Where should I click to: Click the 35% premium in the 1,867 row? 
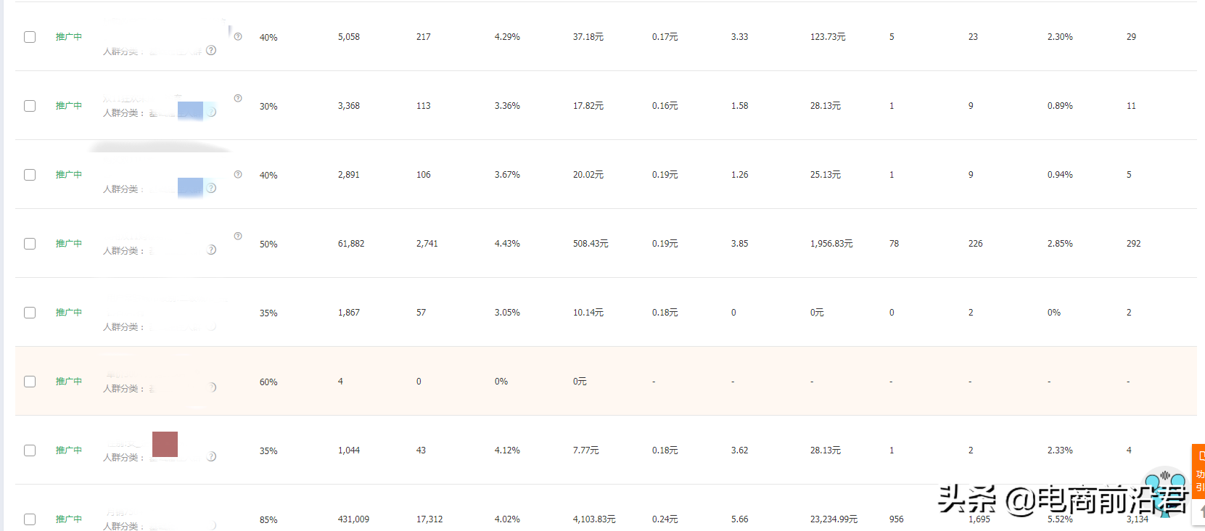(x=268, y=313)
